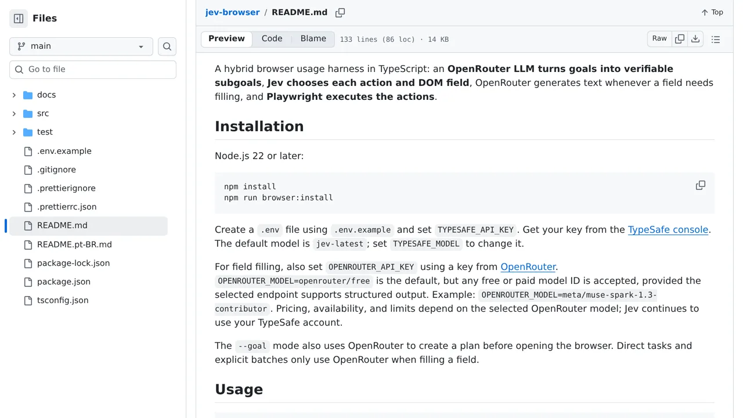
Task: Open the OpenRouter link
Action: 528,266
